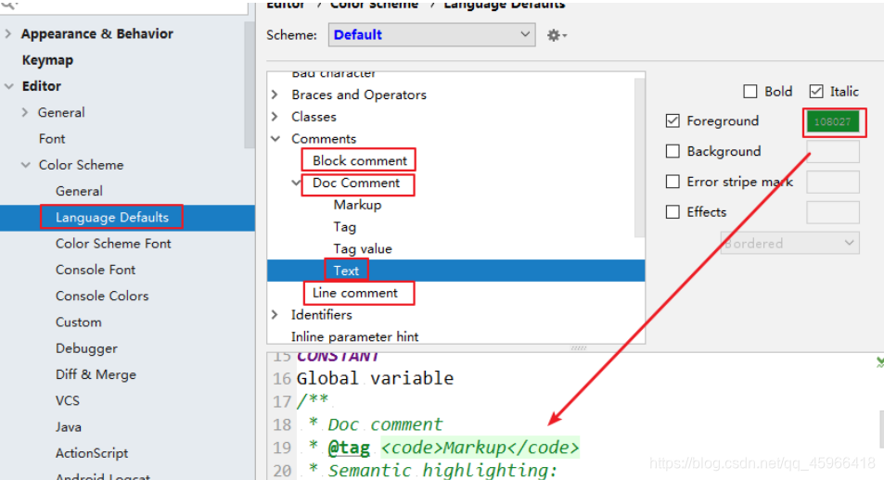Collapse the Doc Comment node arrow
884x480 pixels.
[296, 183]
